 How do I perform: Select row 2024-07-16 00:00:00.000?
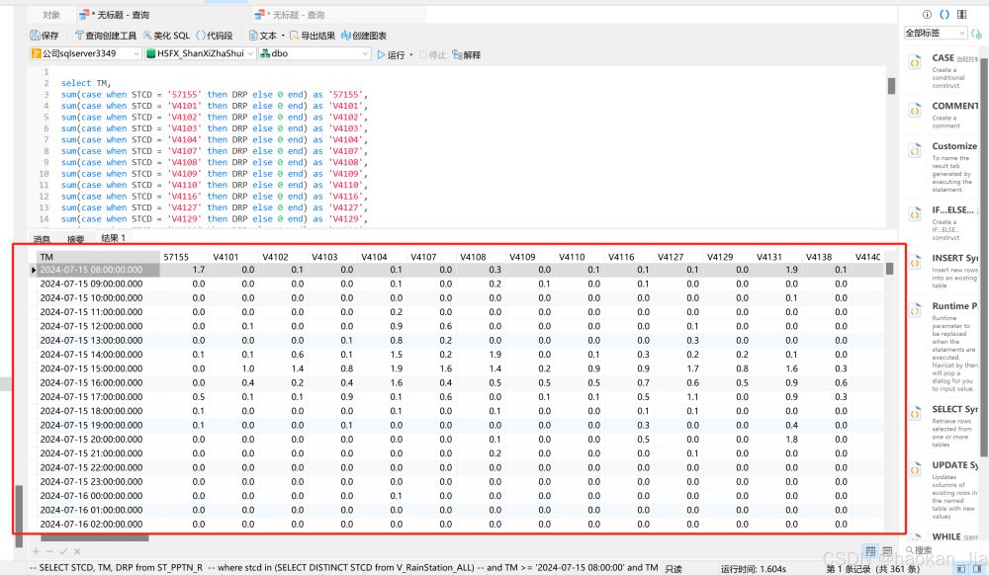[455, 496]
